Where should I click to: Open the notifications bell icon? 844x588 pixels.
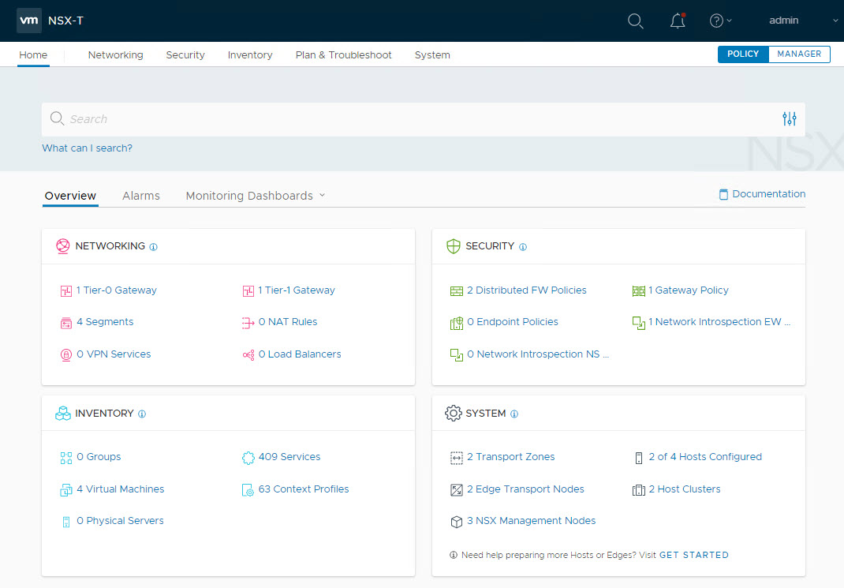678,21
